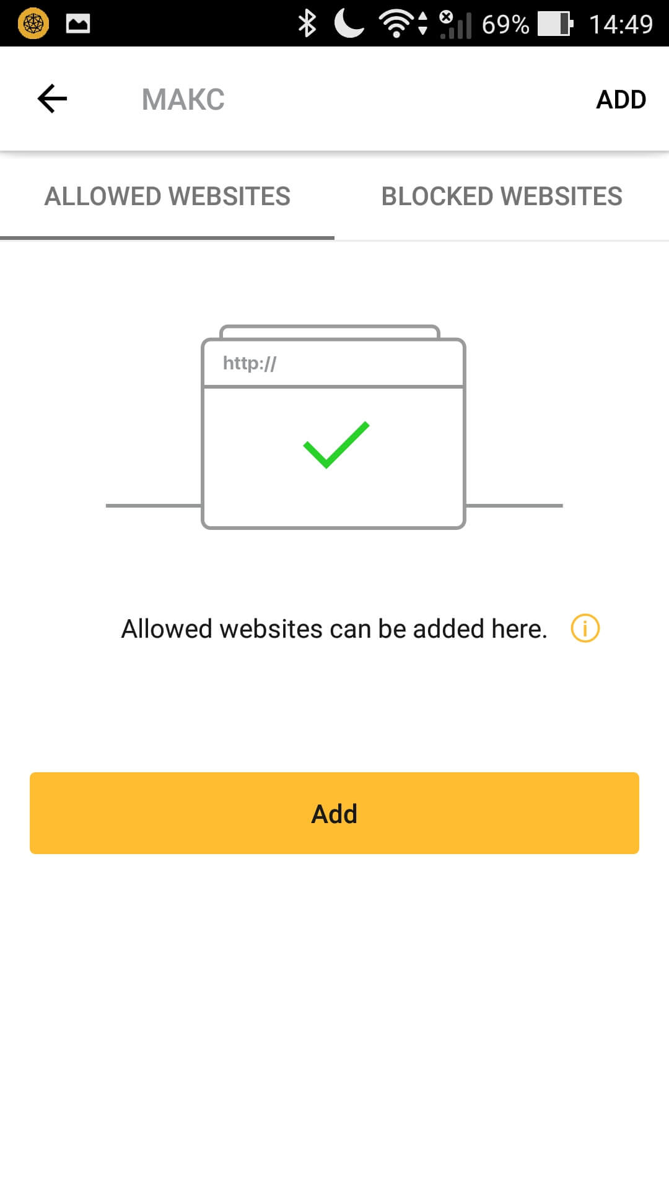Tap the back arrow

click(52, 99)
